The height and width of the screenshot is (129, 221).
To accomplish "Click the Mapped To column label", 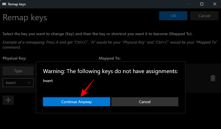I will click(x=109, y=58).
